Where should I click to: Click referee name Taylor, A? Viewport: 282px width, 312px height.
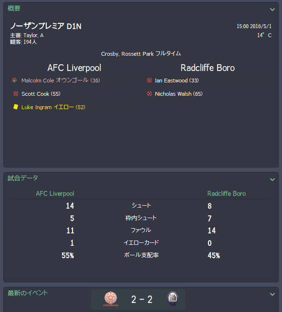[33, 35]
